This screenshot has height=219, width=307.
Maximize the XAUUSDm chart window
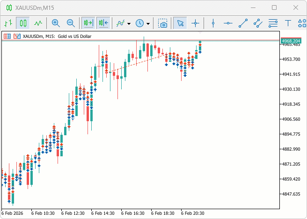point(274,7)
